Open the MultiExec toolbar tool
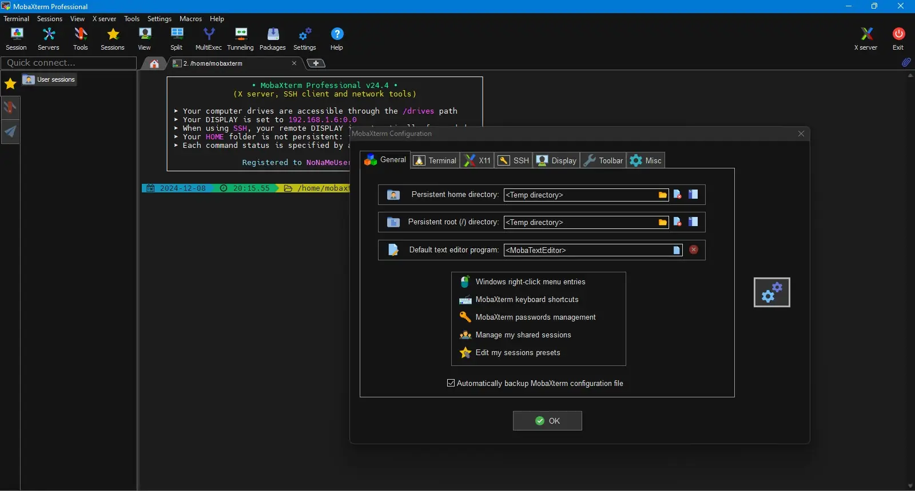The image size is (915, 491). (208, 39)
